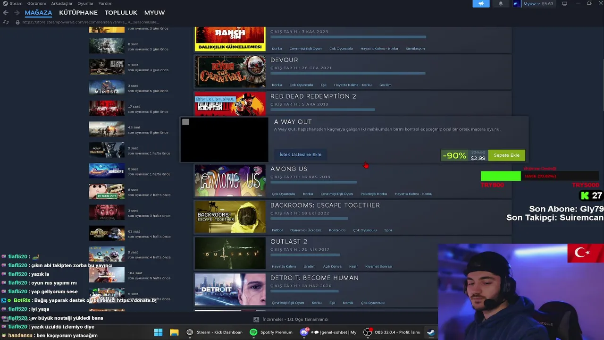Open Discord genel-sohbet from the taskbar
604x340 pixels.
(x=329, y=332)
